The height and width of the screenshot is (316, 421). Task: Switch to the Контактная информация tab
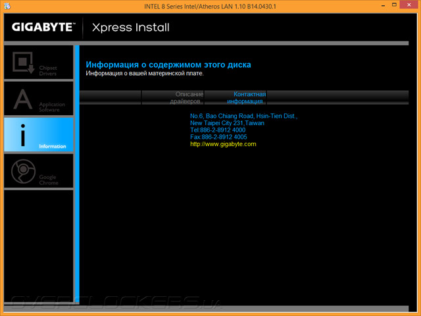click(x=235, y=97)
